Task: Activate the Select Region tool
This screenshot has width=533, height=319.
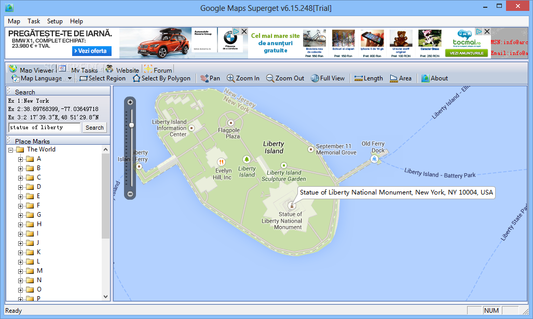Action: coord(102,78)
